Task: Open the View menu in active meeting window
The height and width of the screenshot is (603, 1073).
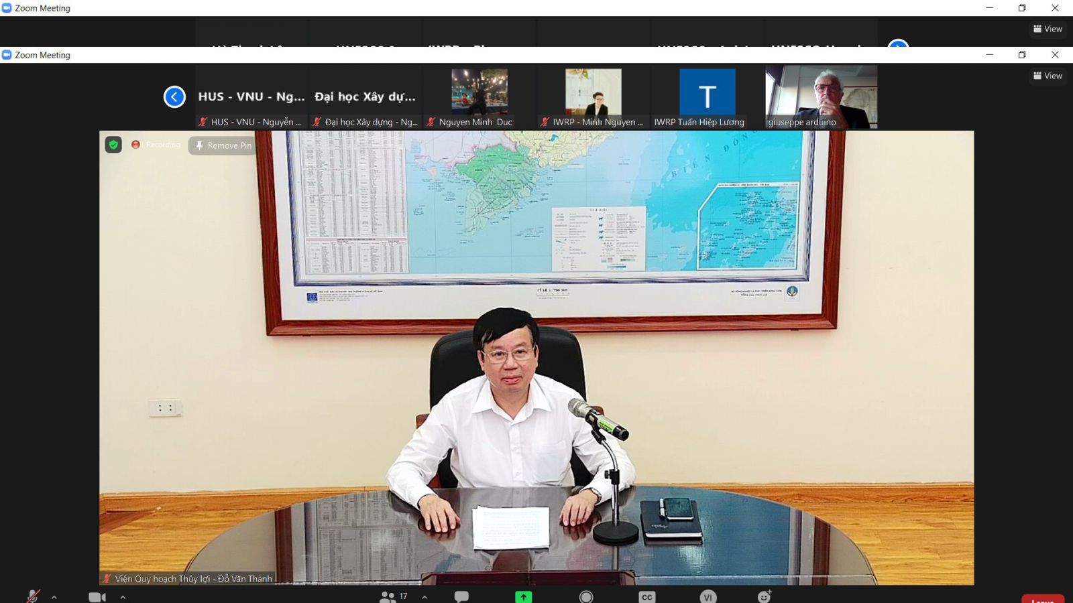Action: [1048, 76]
